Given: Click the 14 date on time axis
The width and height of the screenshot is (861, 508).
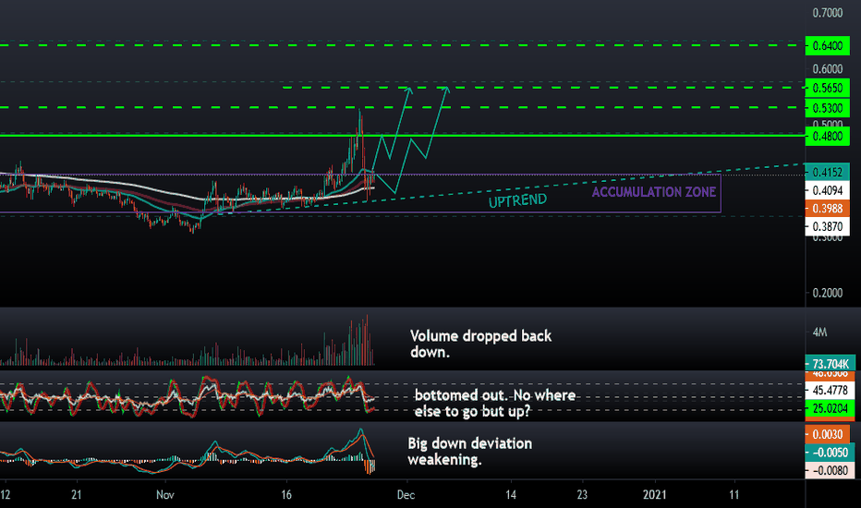Looking at the screenshot, I should [511, 495].
